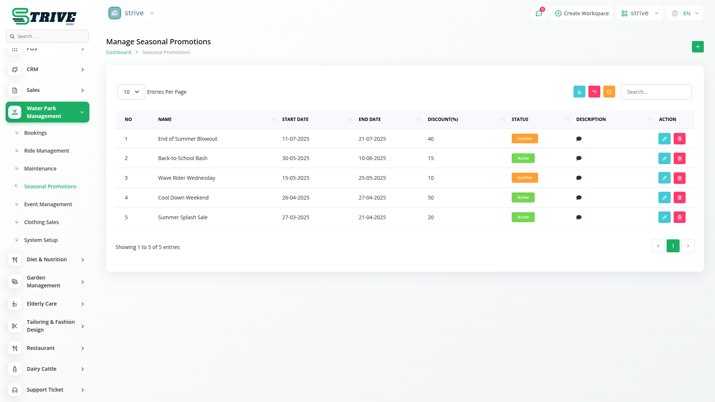Screen dimensions: 715x402
Task: Click the orange refresh icon
Action: (x=609, y=92)
